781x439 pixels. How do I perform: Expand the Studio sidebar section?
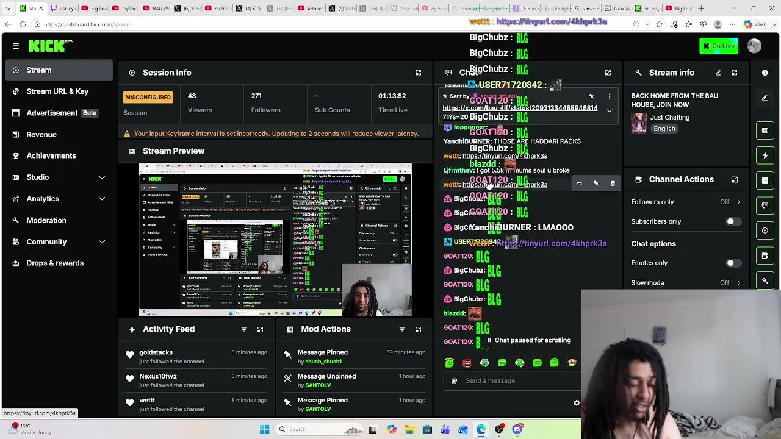(102, 177)
